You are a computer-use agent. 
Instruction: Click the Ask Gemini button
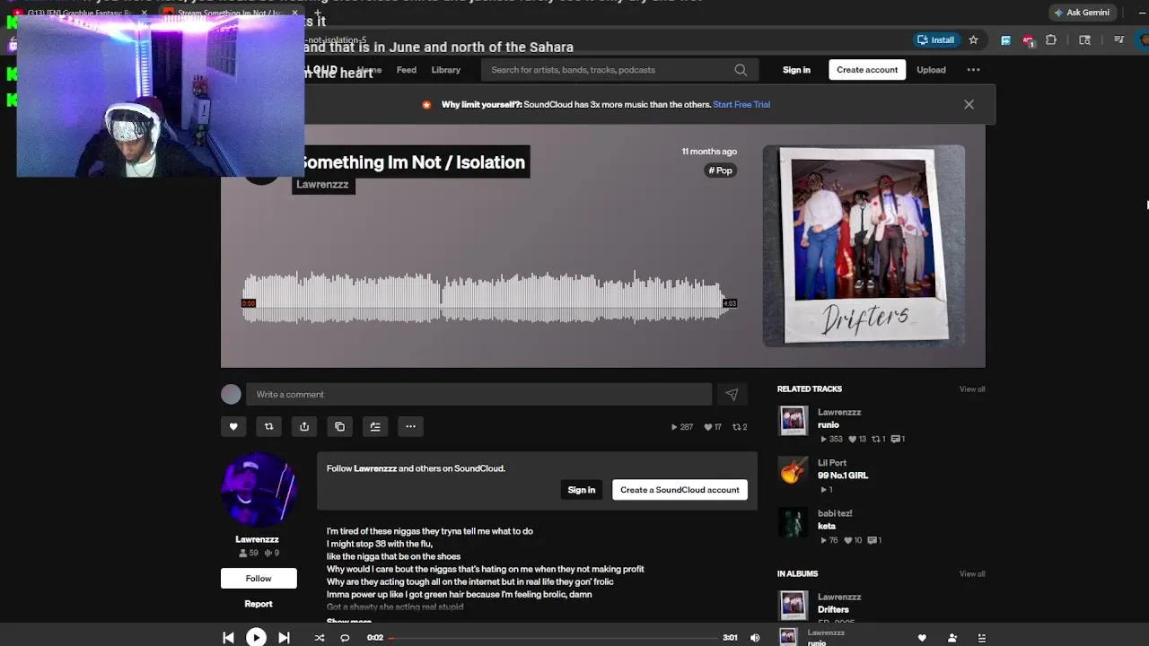pyautogui.click(x=1083, y=13)
